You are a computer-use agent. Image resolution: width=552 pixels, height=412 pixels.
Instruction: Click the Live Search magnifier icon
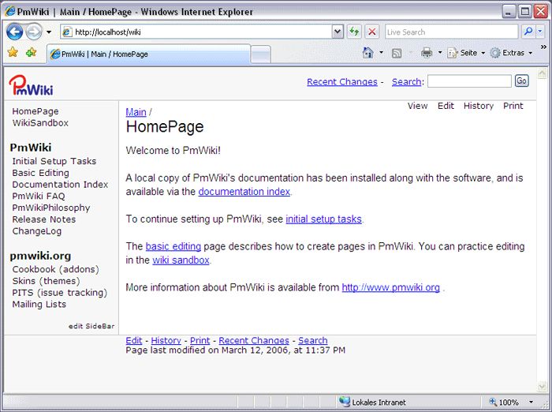(x=528, y=32)
